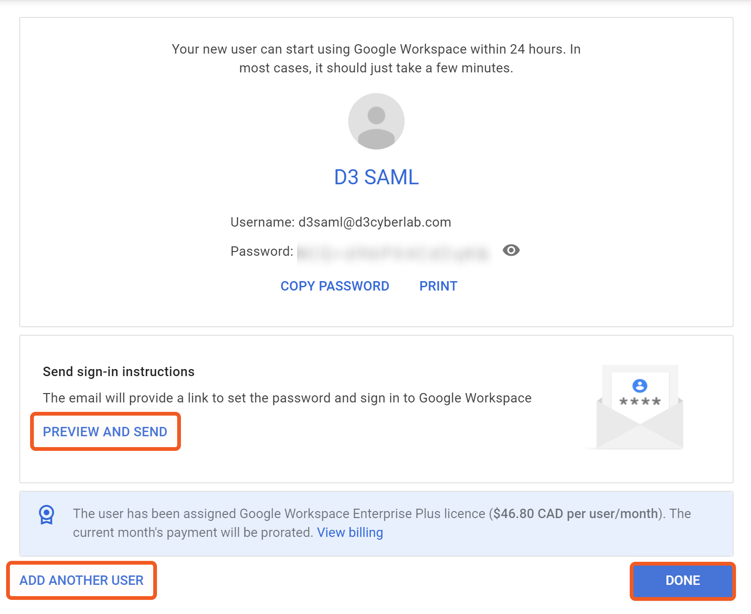751x614 pixels.
Task: Click the PRINT button
Action: click(x=438, y=286)
